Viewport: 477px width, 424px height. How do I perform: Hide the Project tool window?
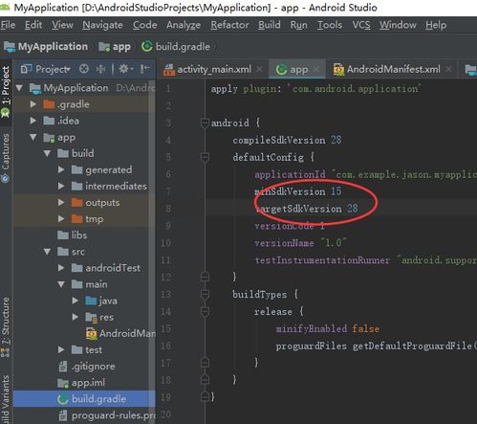point(145,69)
